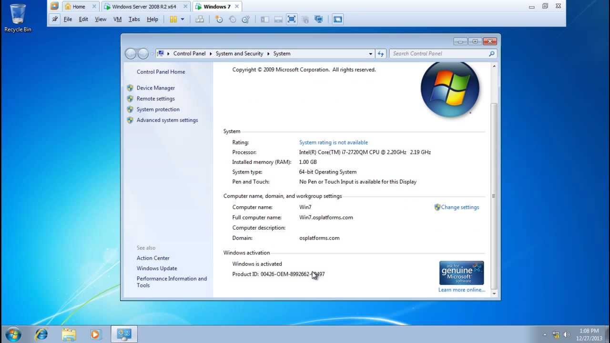
Task: Click the Windows Start orb
Action: 13,333
